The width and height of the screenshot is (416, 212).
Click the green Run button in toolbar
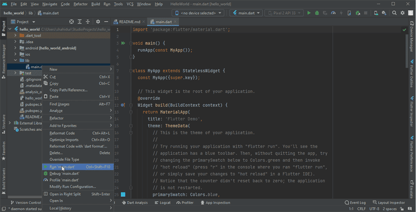[309, 13]
